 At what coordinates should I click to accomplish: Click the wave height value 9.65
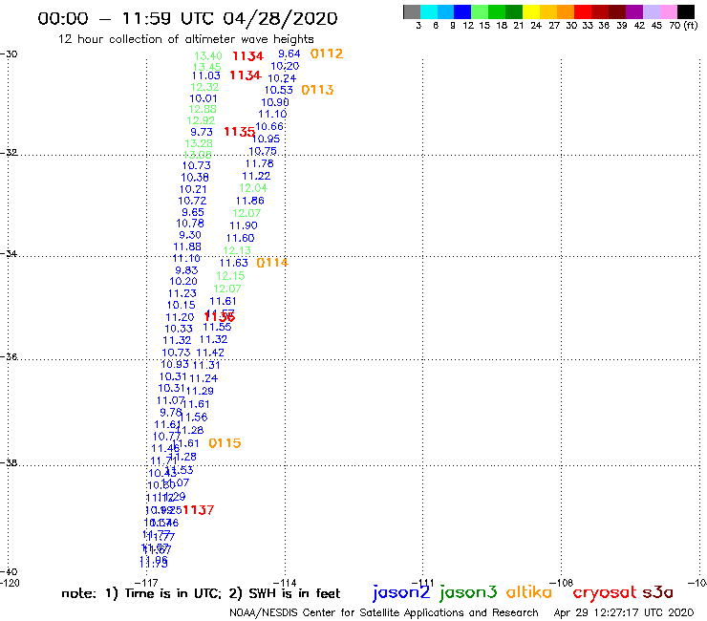coord(193,212)
